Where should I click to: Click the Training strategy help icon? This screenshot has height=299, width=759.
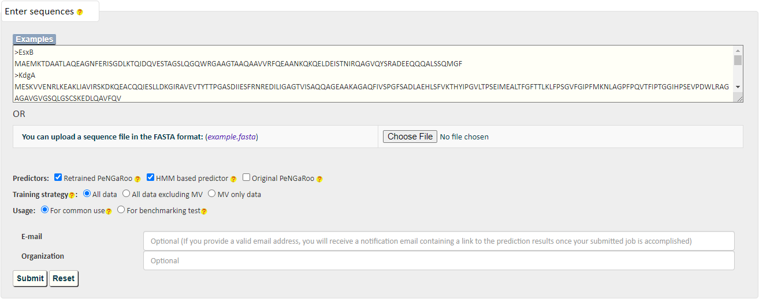click(72, 195)
